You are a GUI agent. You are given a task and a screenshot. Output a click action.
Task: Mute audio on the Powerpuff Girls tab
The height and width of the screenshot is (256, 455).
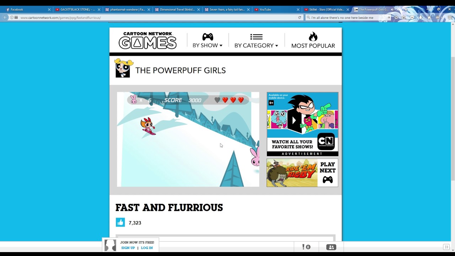(392, 10)
